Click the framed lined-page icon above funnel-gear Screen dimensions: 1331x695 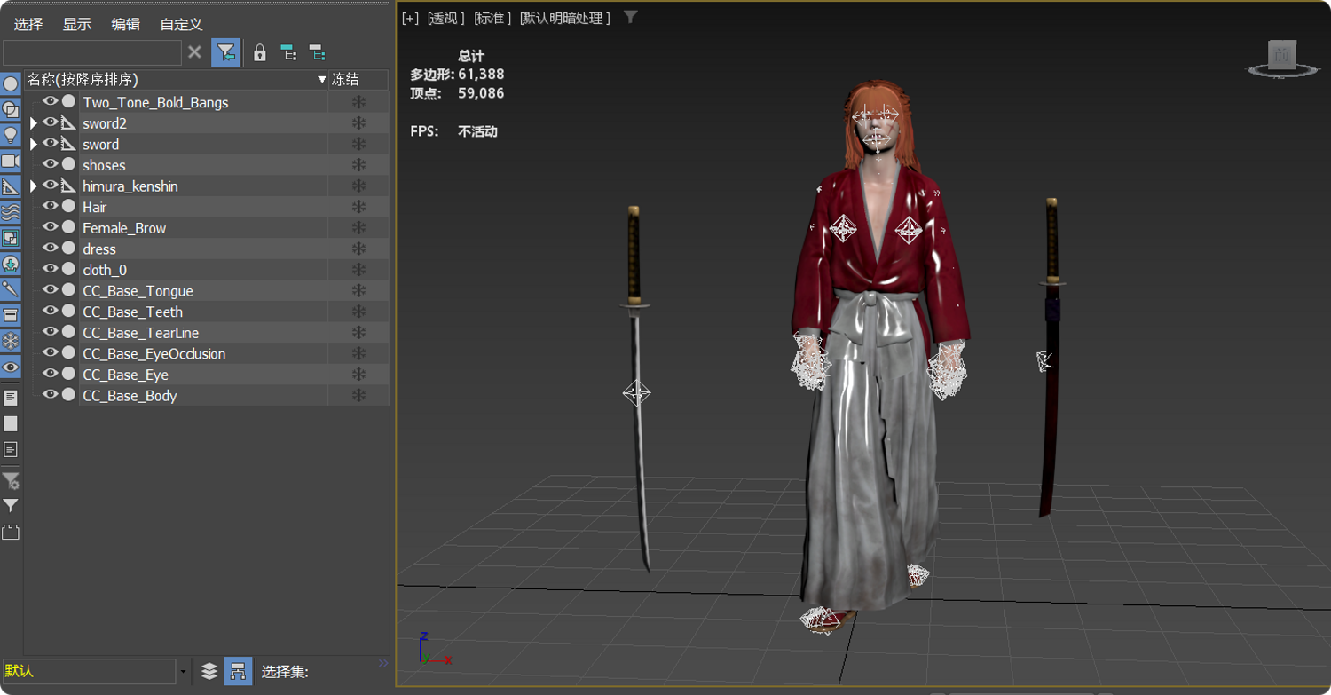point(11,450)
